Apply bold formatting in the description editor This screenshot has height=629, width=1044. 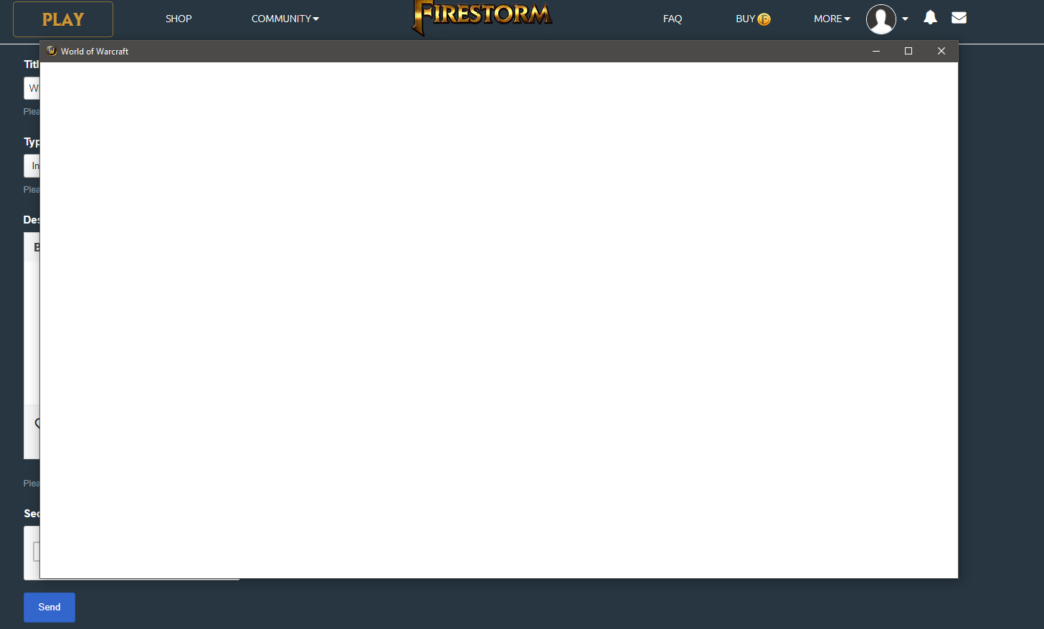click(37, 246)
